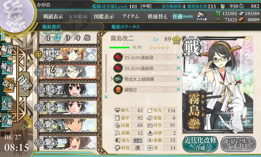The image size is (261, 157).
Task: Return to 母港 home port button
Action: click(x=24, y=84)
